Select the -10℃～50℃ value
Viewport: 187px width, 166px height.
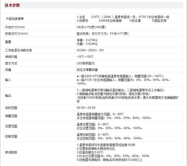tap(85, 57)
